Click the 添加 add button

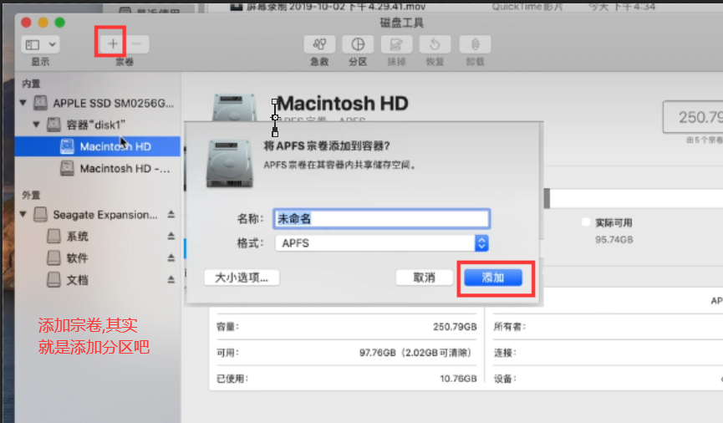click(493, 278)
